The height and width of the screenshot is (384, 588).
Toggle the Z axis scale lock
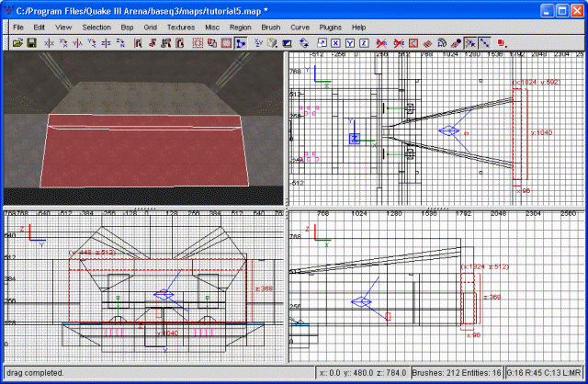pos(364,43)
